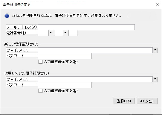The width and height of the screenshot is (162, 115).
Task: Open file browser for new certificate path
Action: 155,50
